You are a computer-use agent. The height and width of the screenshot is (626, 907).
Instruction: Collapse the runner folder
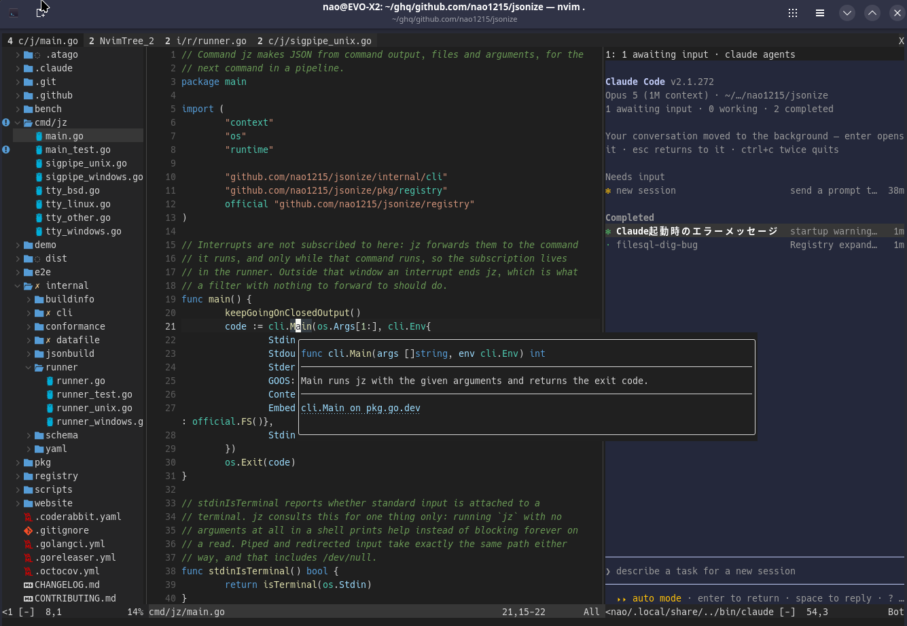click(x=29, y=367)
